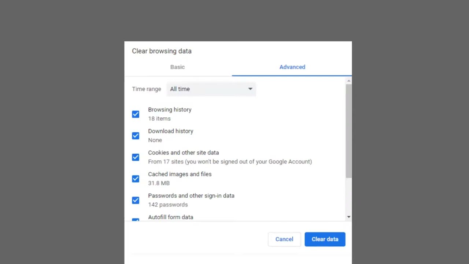The width and height of the screenshot is (469, 264).
Task: Click the "Browsing history" label text
Action: pyautogui.click(x=170, y=110)
